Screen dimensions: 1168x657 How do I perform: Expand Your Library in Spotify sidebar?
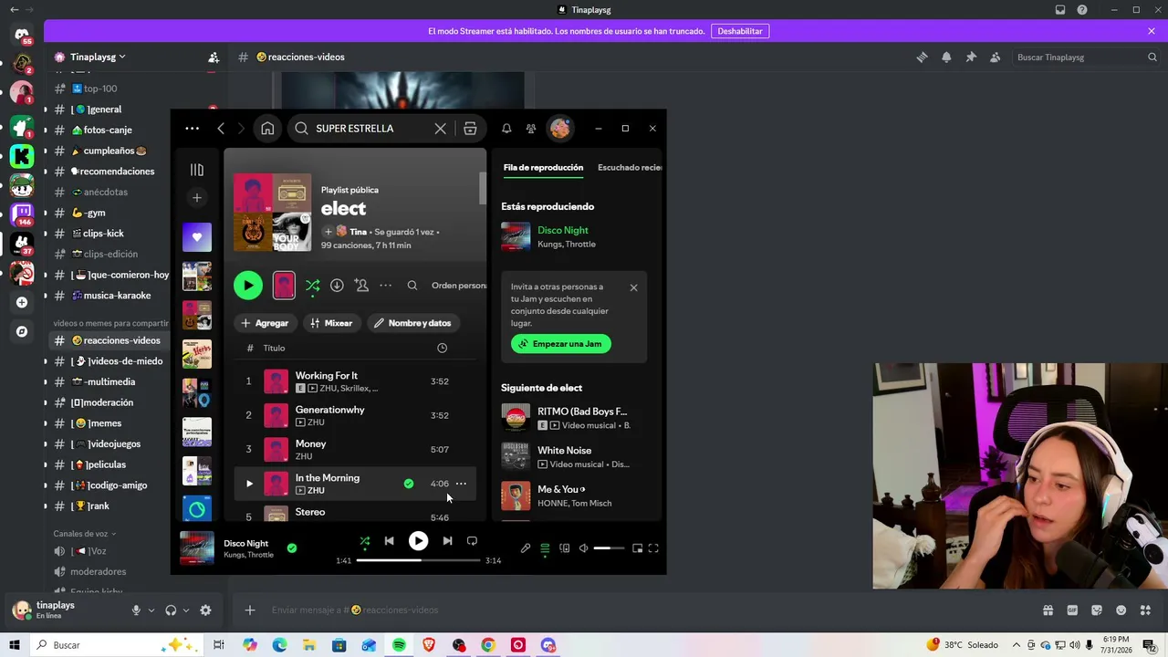point(196,170)
